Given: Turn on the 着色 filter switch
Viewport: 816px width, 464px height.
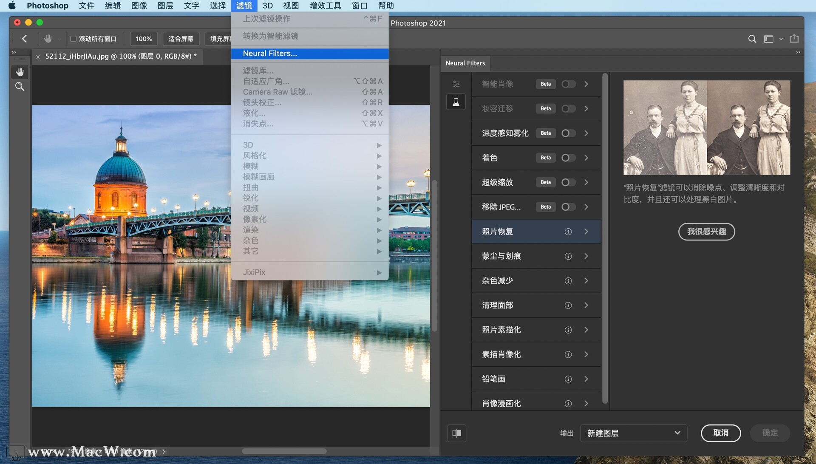Looking at the screenshot, I should click(568, 158).
